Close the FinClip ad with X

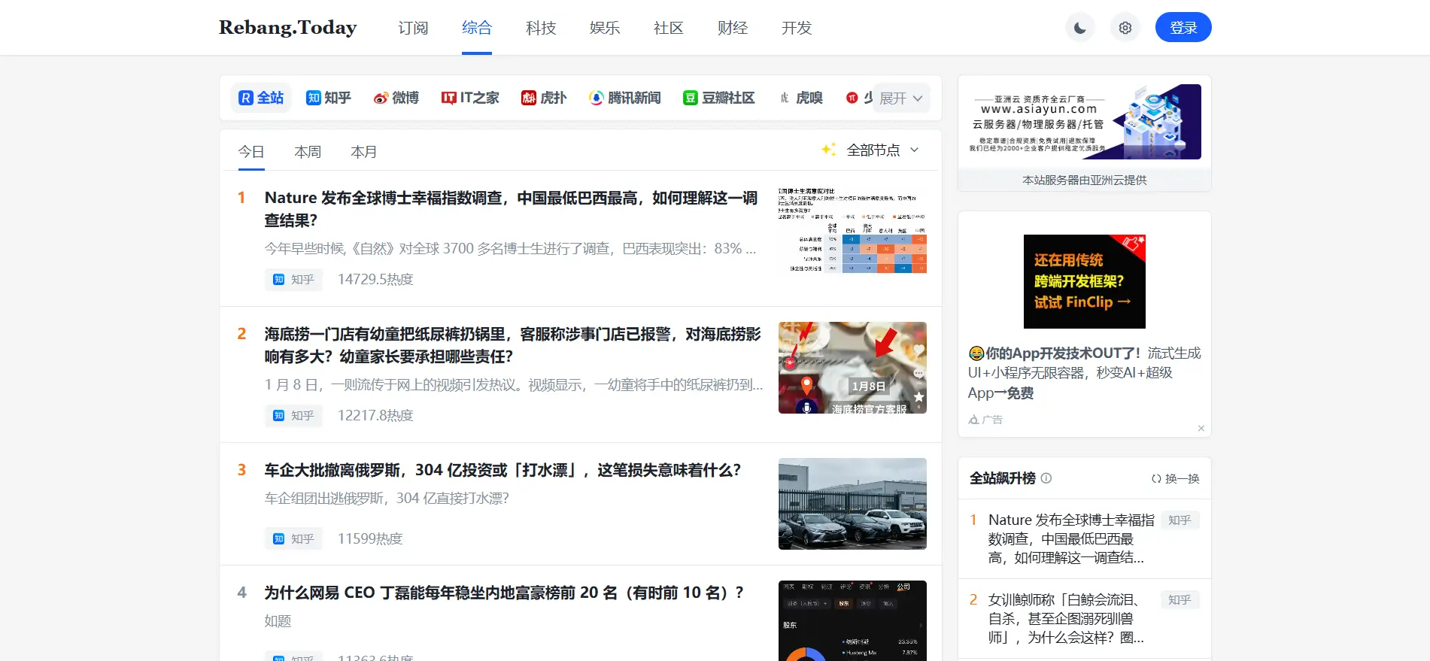coord(1201,429)
